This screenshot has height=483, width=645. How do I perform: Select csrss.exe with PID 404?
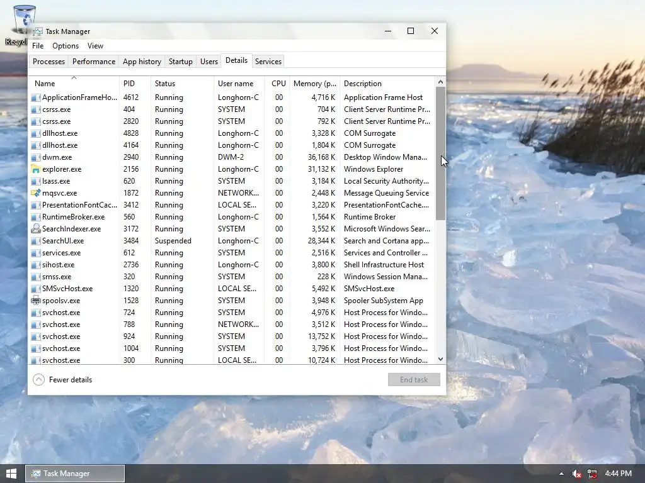point(56,109)
